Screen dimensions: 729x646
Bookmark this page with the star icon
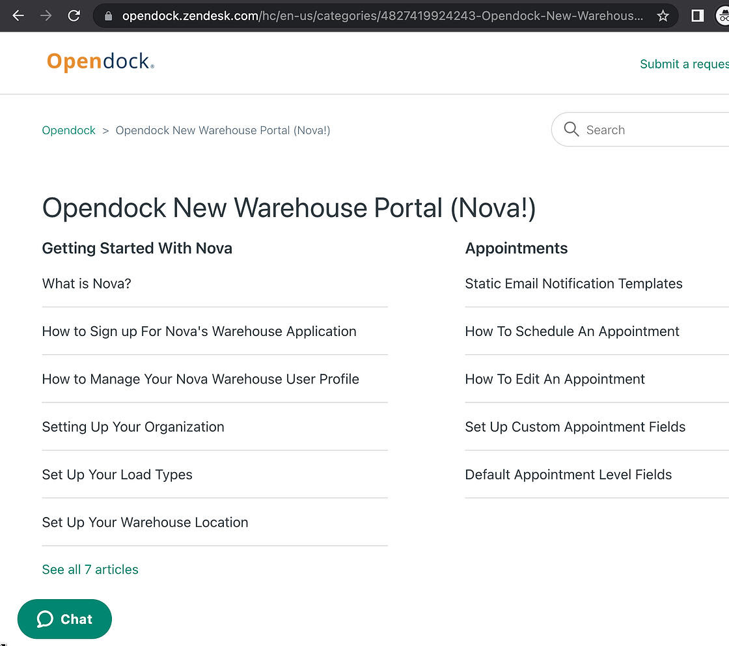tap(663, 16)
